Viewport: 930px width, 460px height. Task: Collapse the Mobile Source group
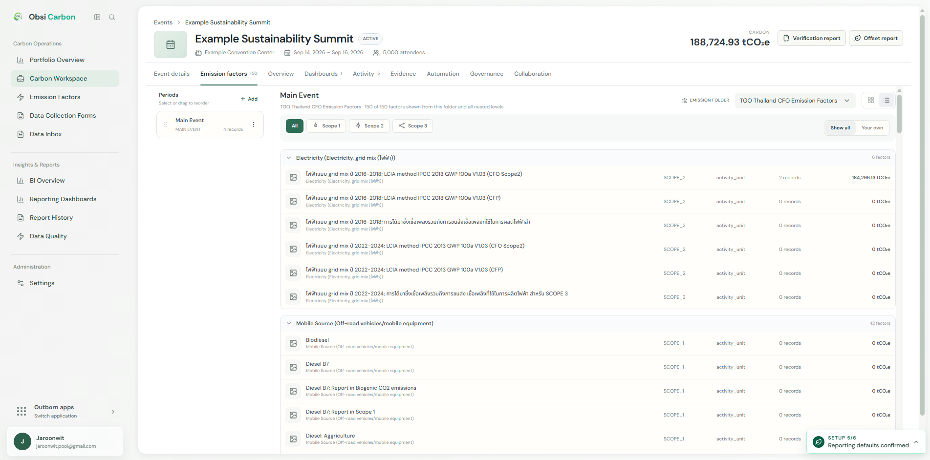(x=289, y=323)
